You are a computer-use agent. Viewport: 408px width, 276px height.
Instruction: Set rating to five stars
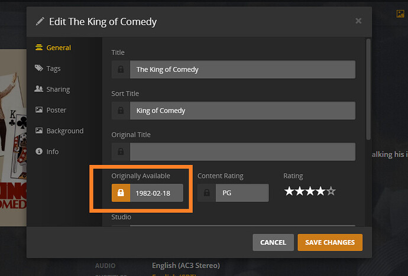click(331, 191)
